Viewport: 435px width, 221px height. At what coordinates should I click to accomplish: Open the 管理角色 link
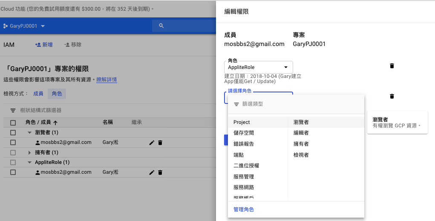click(244, 210)
